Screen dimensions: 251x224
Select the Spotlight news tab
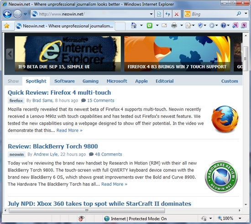[x=36, y=81]
